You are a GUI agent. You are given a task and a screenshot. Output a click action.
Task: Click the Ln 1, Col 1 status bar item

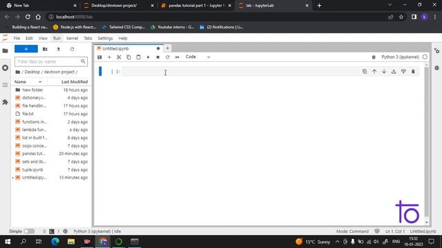tap(394, 231)
